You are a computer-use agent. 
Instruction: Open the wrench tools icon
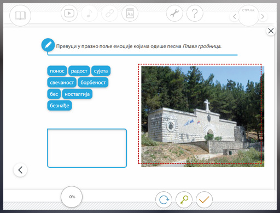(x=174, y=13)
